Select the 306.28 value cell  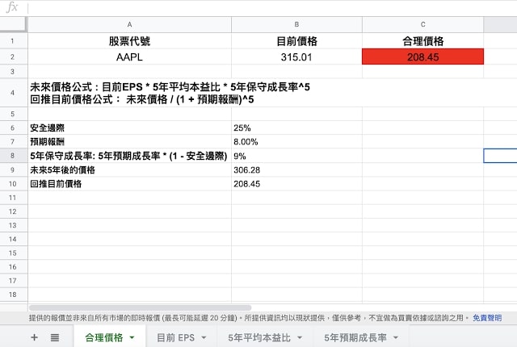pos(296,169)
